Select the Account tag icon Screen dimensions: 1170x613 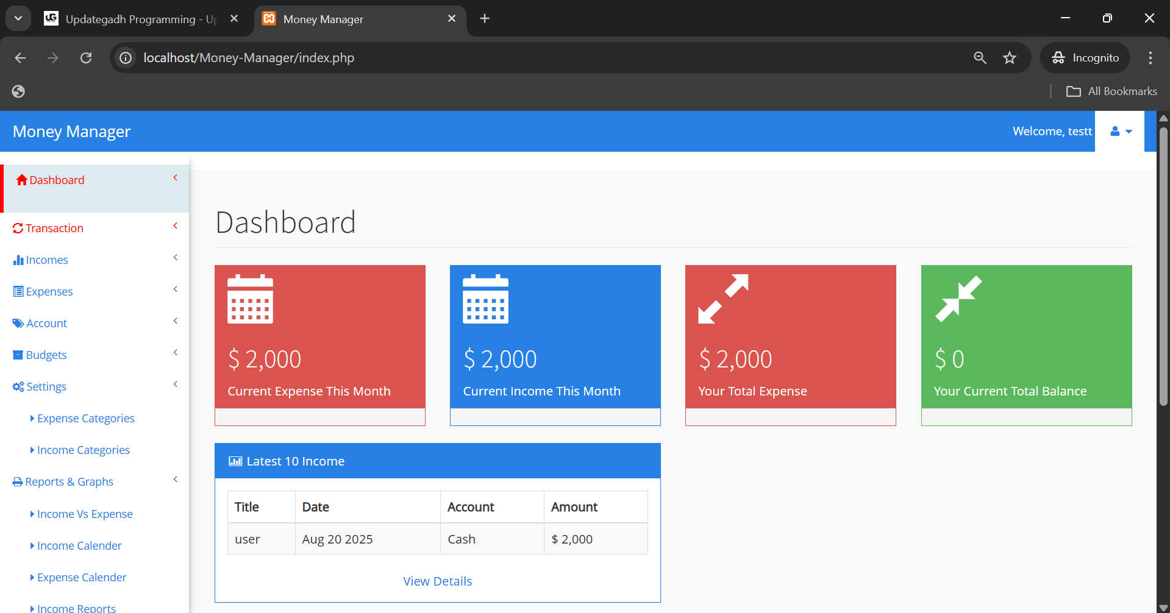pos(19,322)
